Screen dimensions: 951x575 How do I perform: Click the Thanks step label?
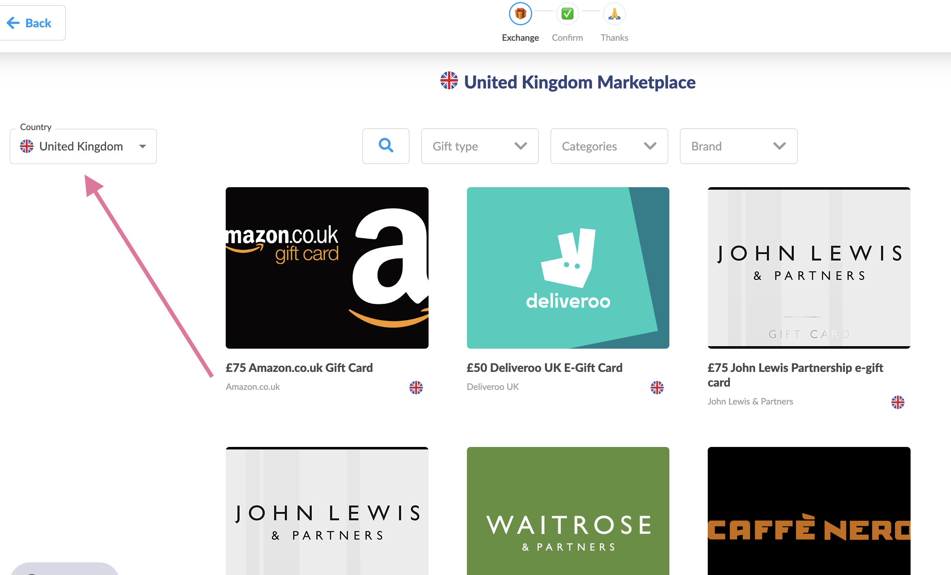(614, 38)
